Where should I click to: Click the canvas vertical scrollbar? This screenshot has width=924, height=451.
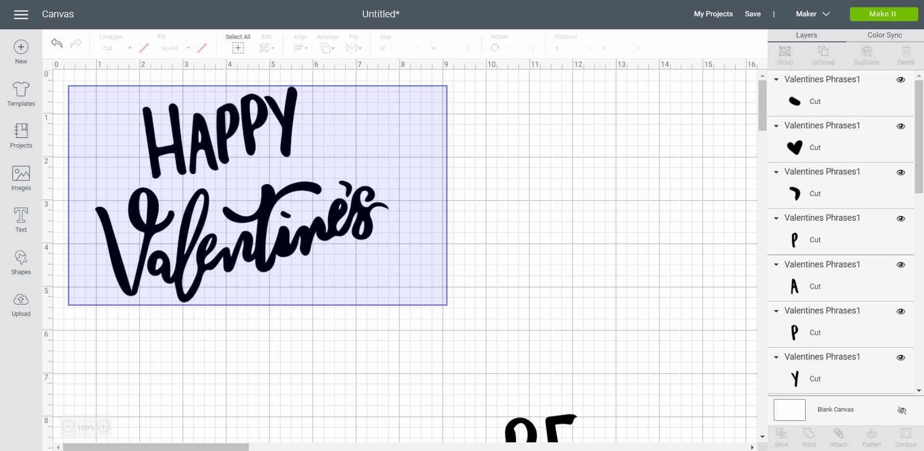(762, 106)
